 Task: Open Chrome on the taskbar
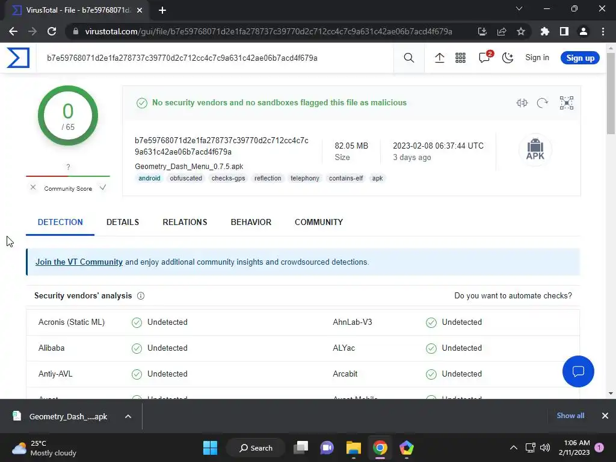click(380, 448)
